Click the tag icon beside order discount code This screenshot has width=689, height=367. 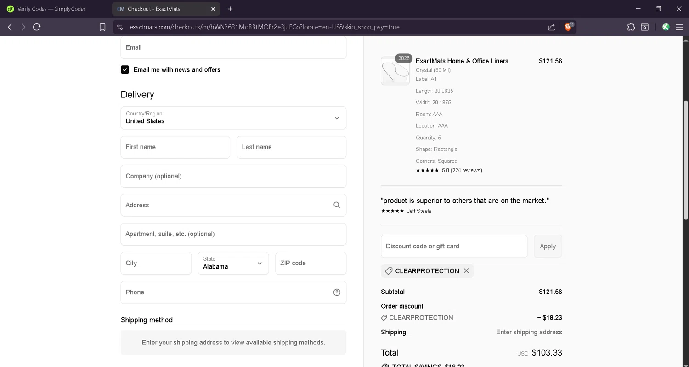[384, 318]
